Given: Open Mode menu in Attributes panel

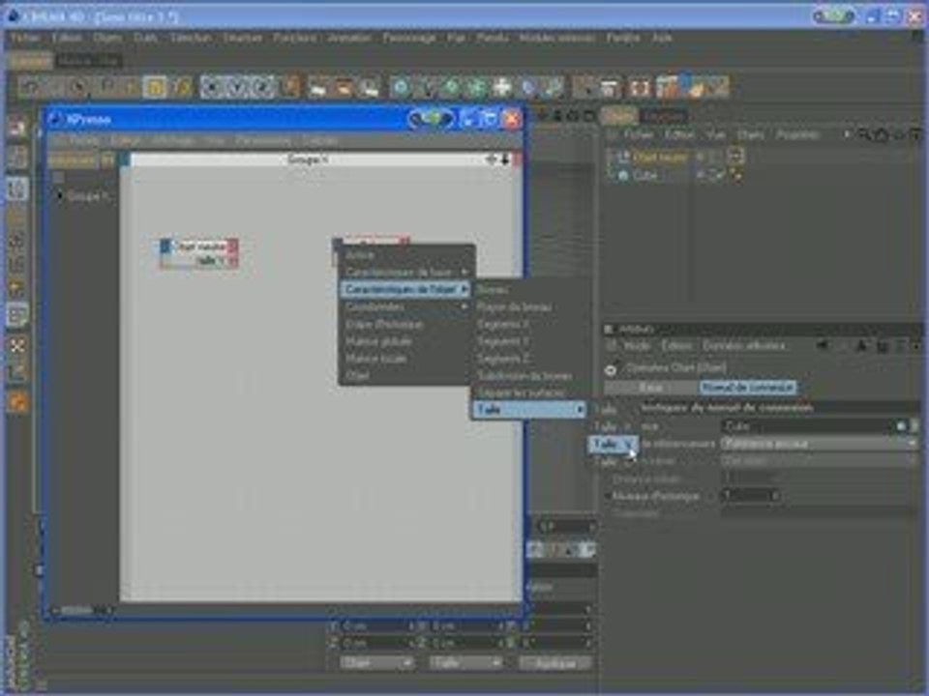Looking at the screenshot, I should pos(637,346).
